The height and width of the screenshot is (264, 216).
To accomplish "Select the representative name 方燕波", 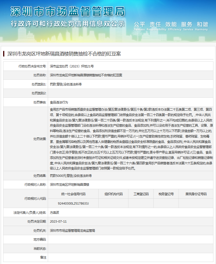I will click(54, 213).
